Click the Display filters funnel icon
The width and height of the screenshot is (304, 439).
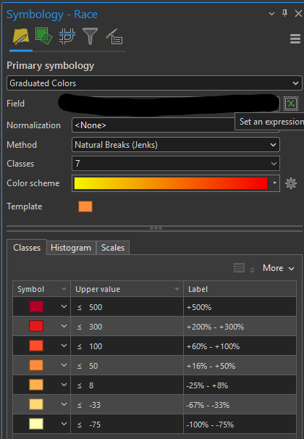90,36
